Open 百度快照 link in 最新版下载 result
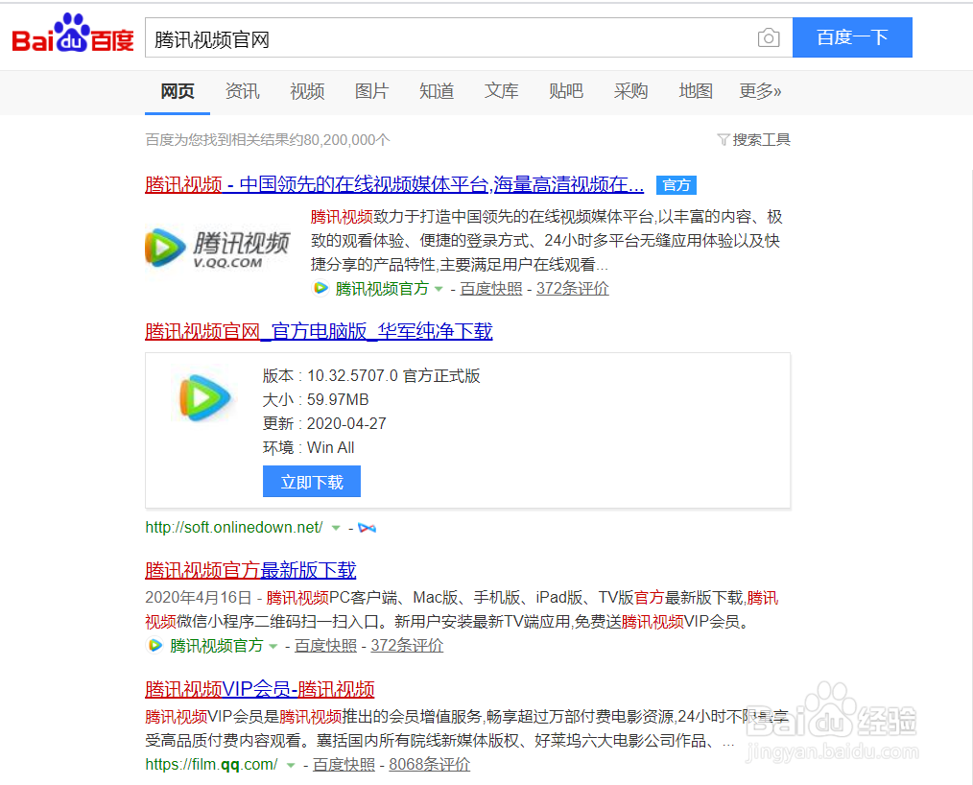The height and width of the screenshot is (785, 973). 326,646
